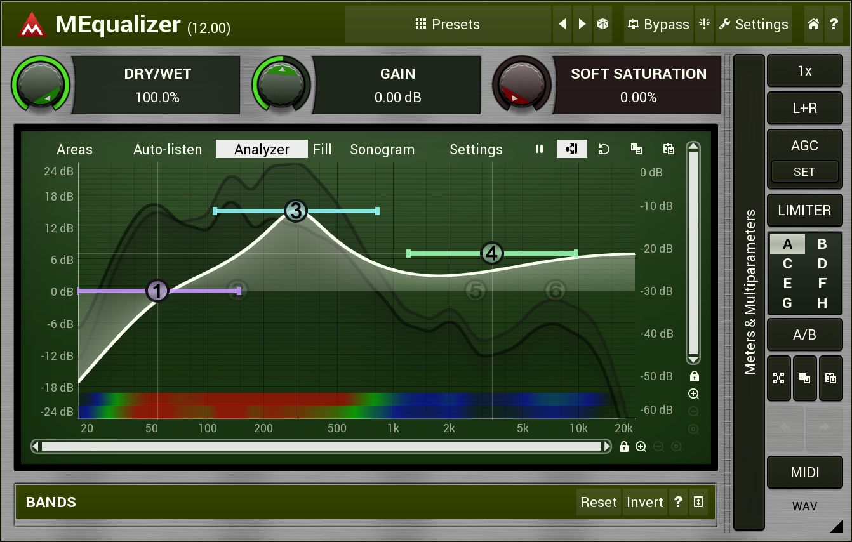Image resolution: width=852 pixels, height=542 pixels.
Task: Select preset slot C
Action: pyautogui.click(x=787, y=264)
